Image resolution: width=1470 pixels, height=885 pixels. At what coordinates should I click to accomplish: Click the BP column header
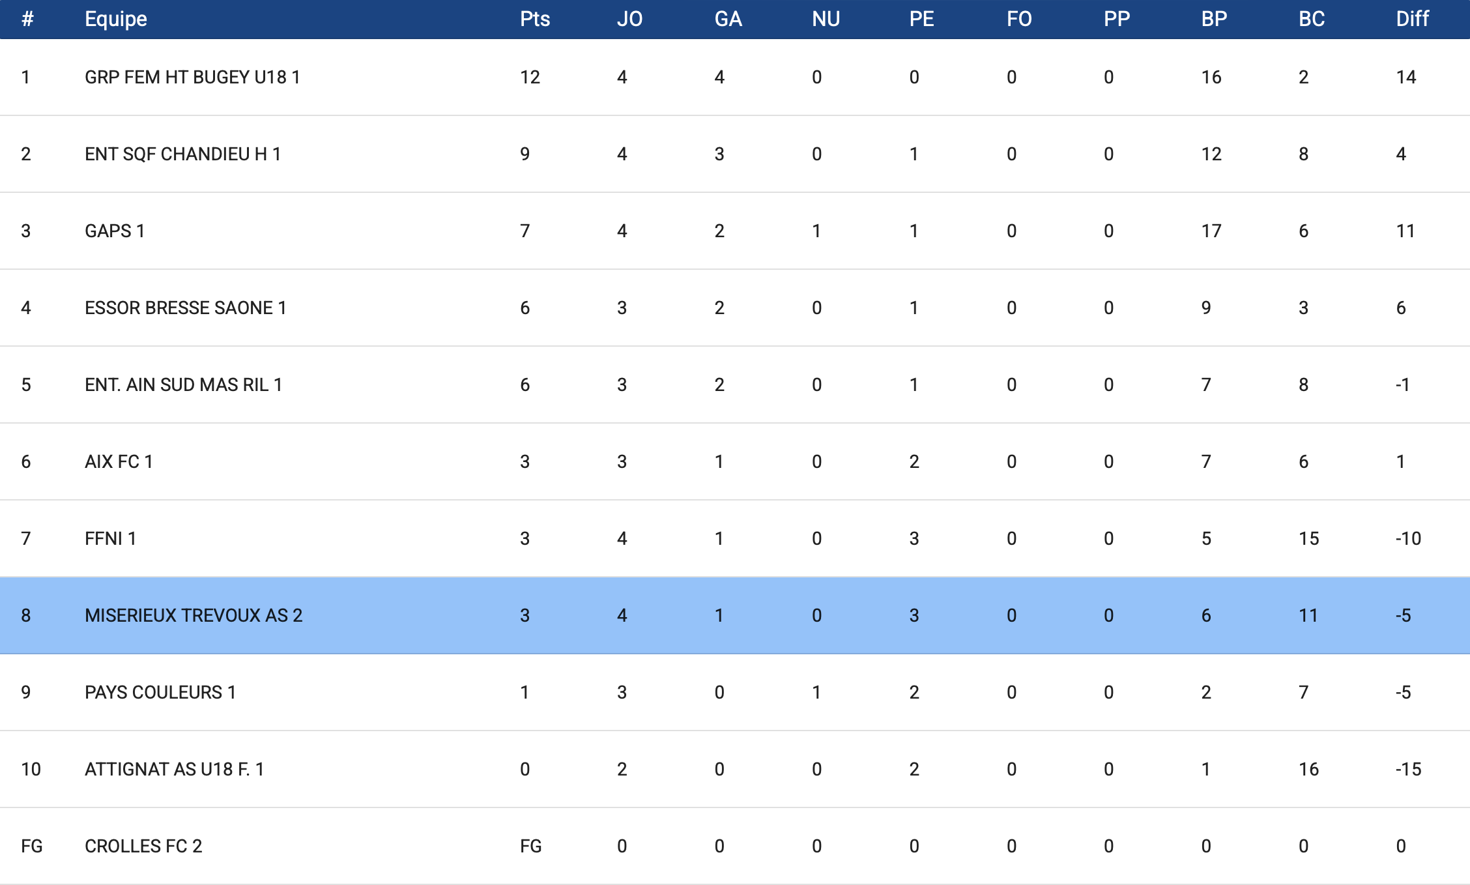[1214, 19]
